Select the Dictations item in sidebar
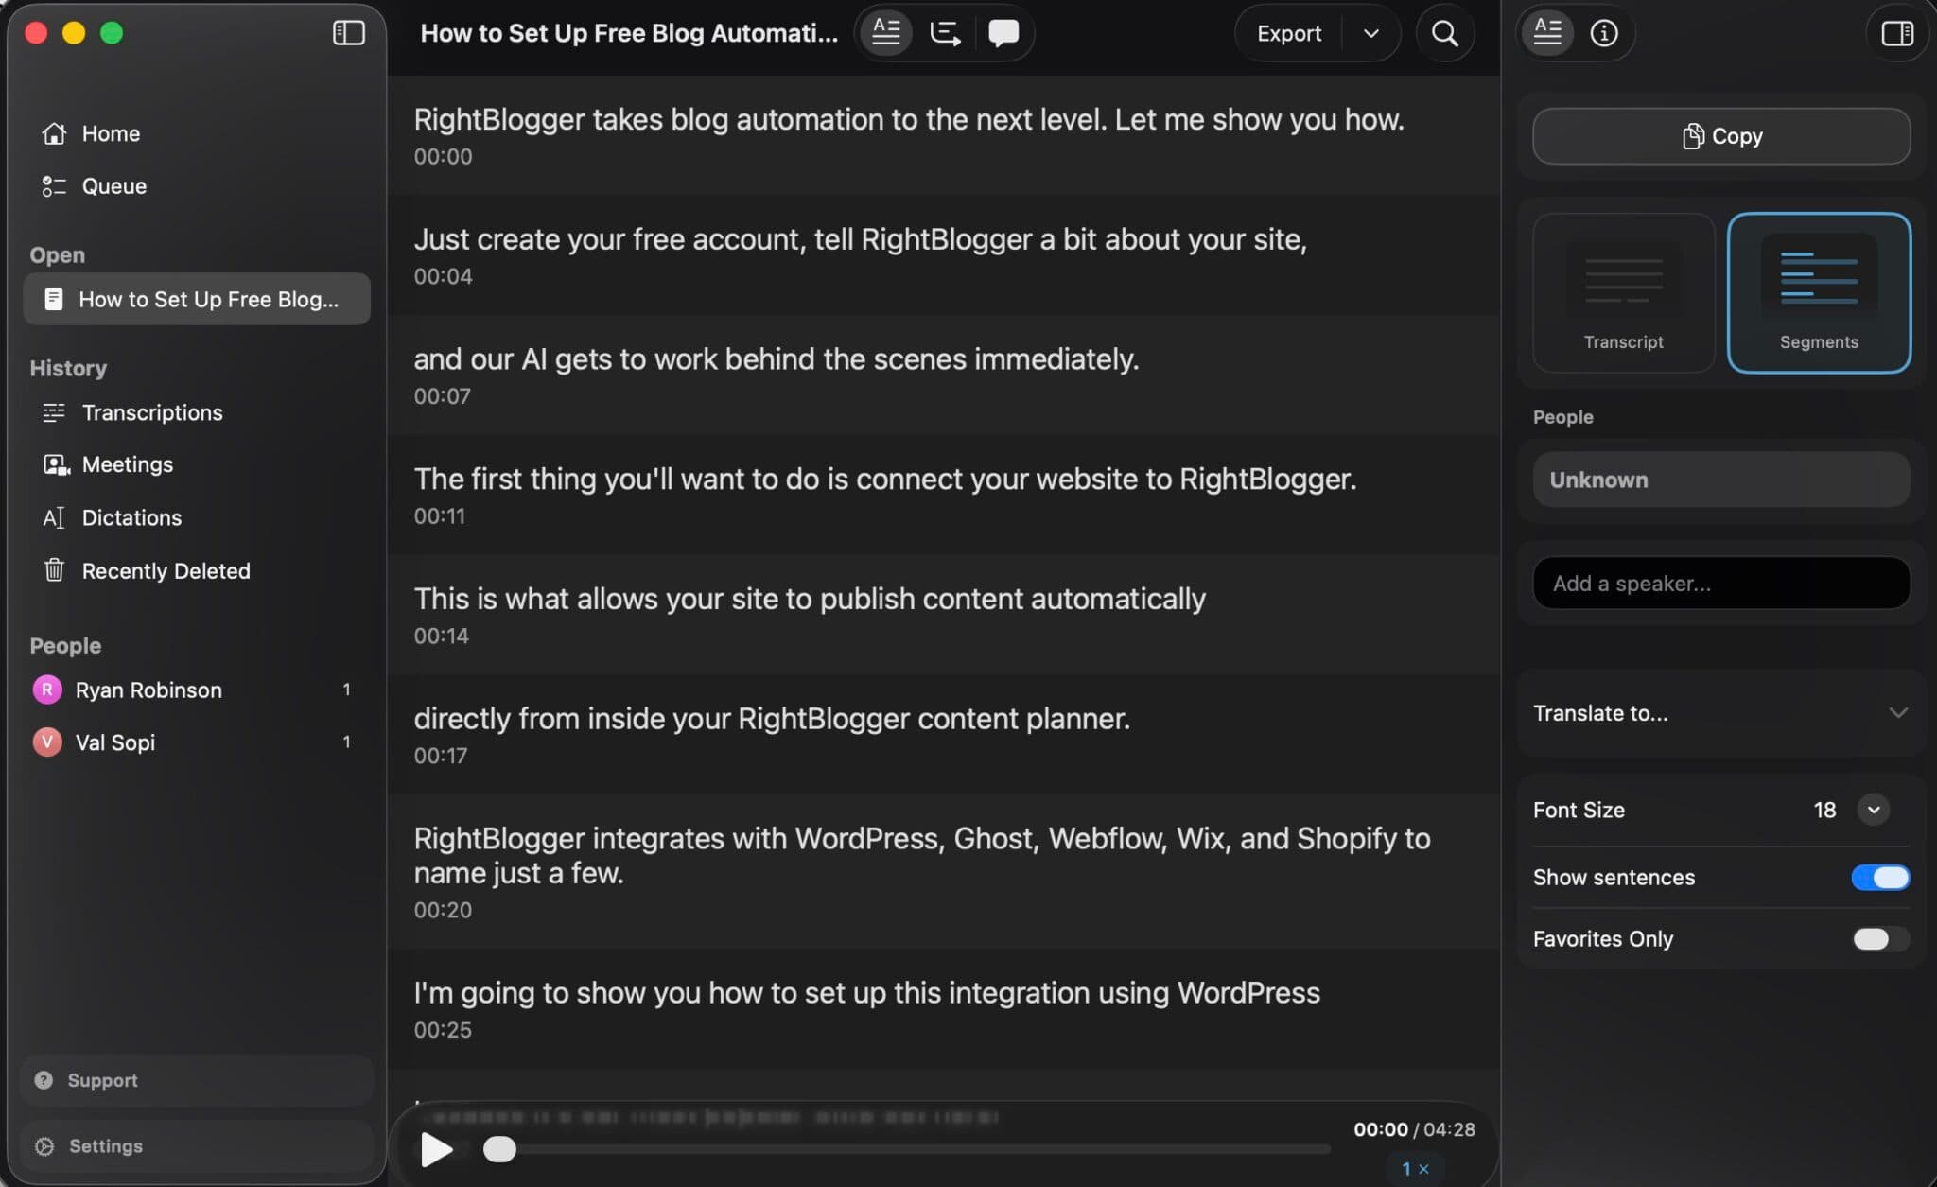 131,517
